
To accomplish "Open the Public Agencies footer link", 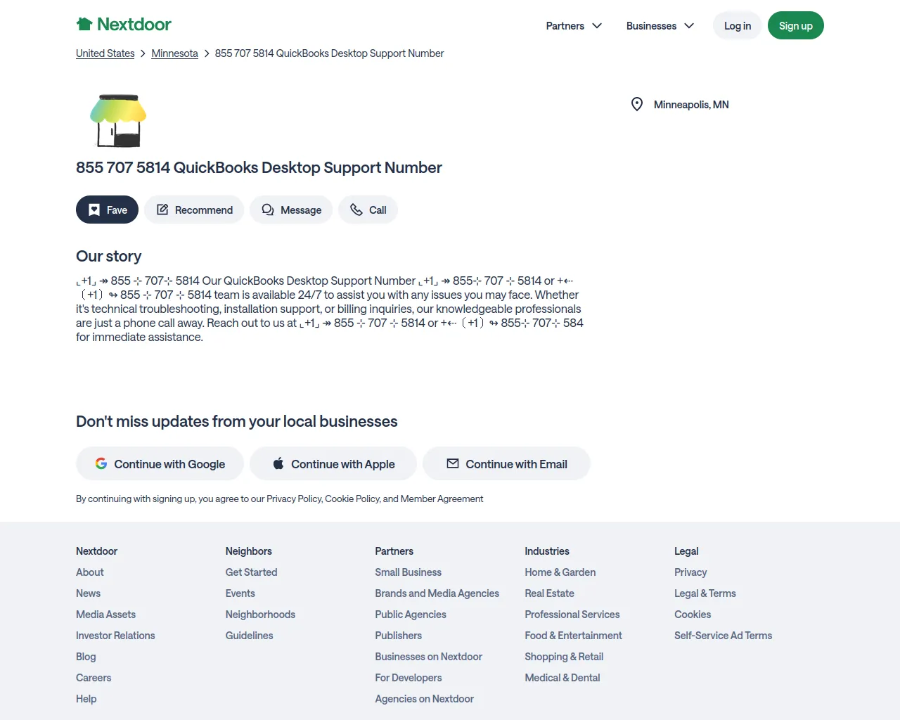I will [411, 615].
